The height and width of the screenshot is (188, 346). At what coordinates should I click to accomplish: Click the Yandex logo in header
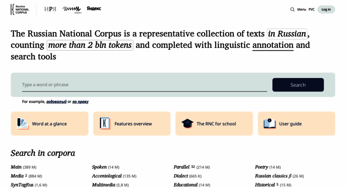tap(94, 8)
